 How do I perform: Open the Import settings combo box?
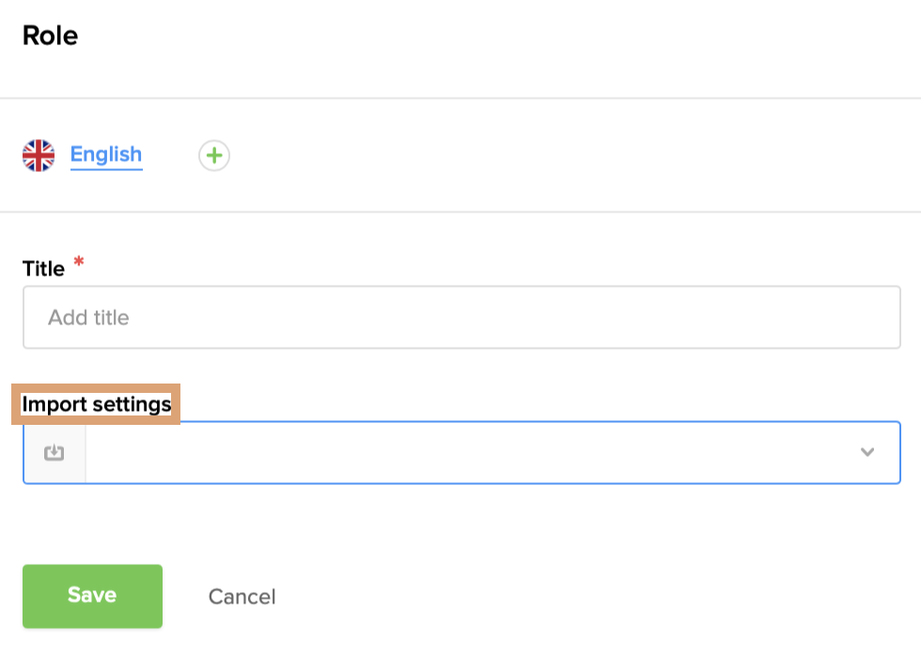point(470,452)
